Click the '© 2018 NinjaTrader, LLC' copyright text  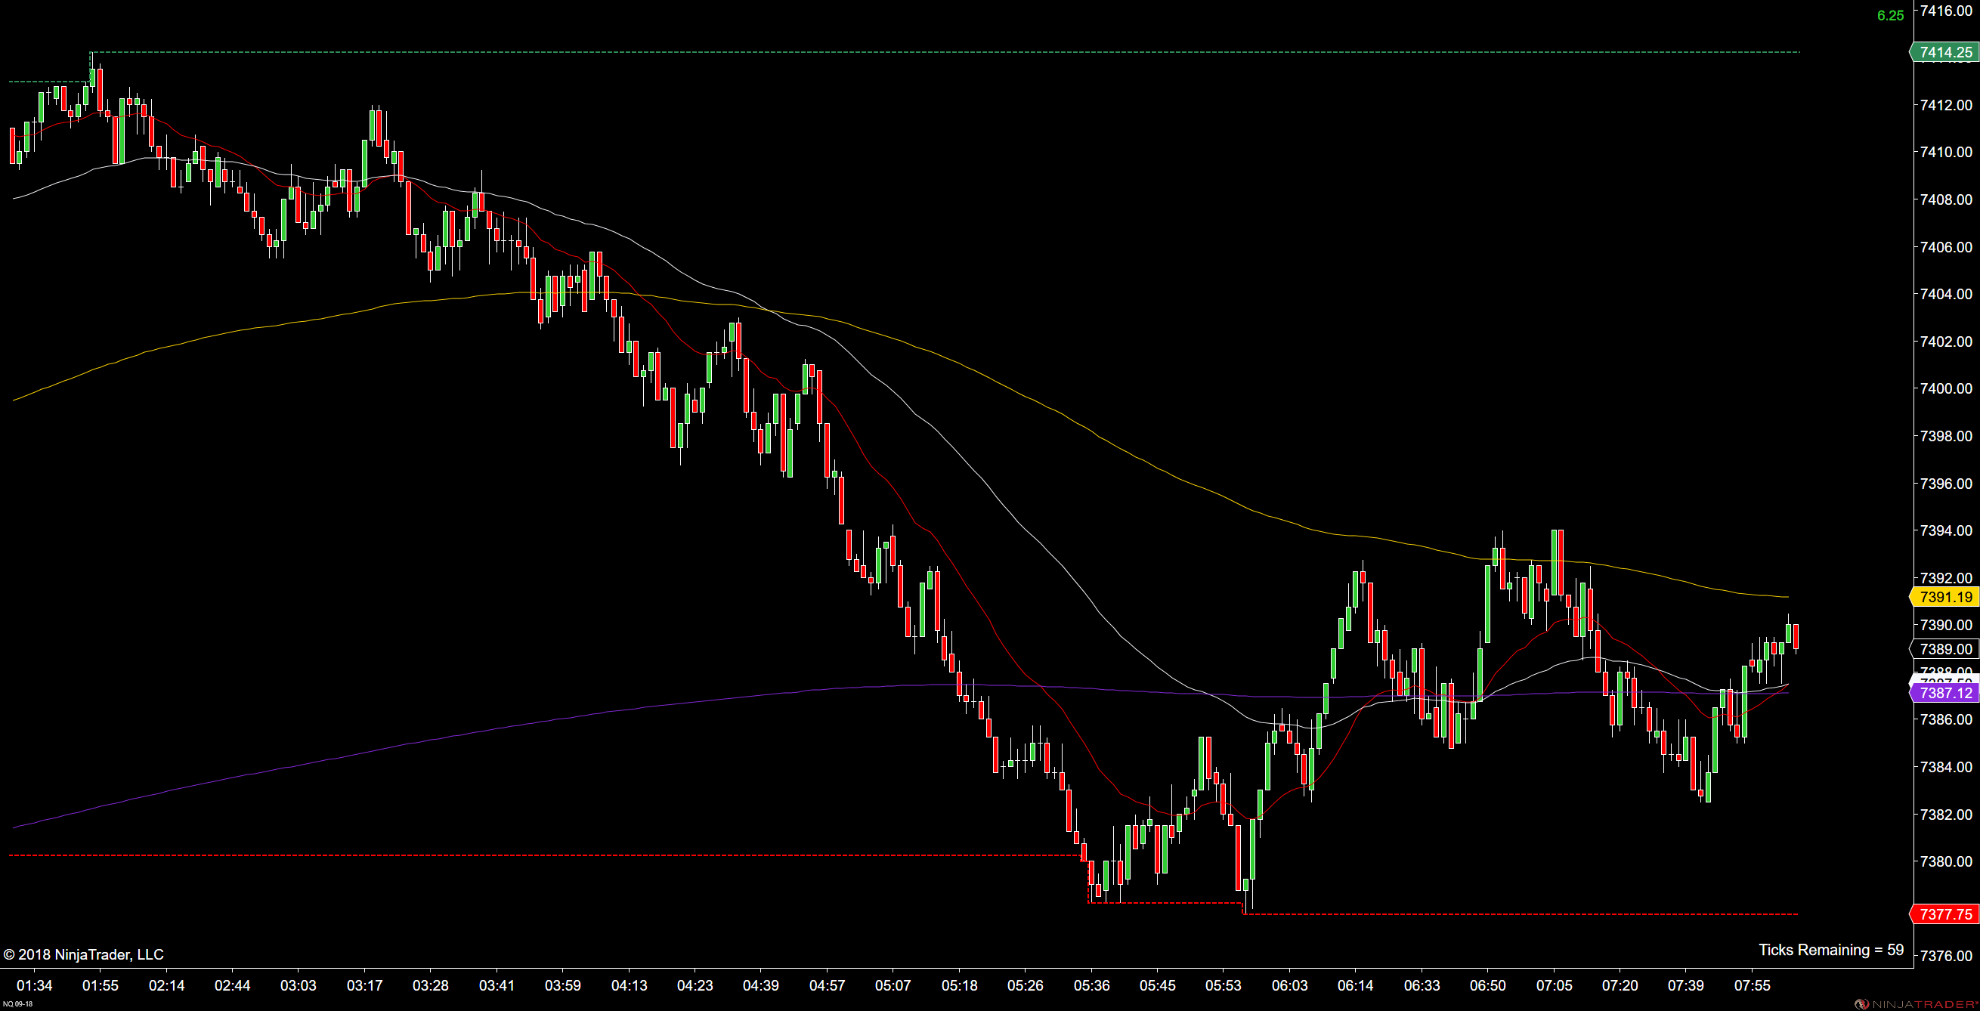84,954
